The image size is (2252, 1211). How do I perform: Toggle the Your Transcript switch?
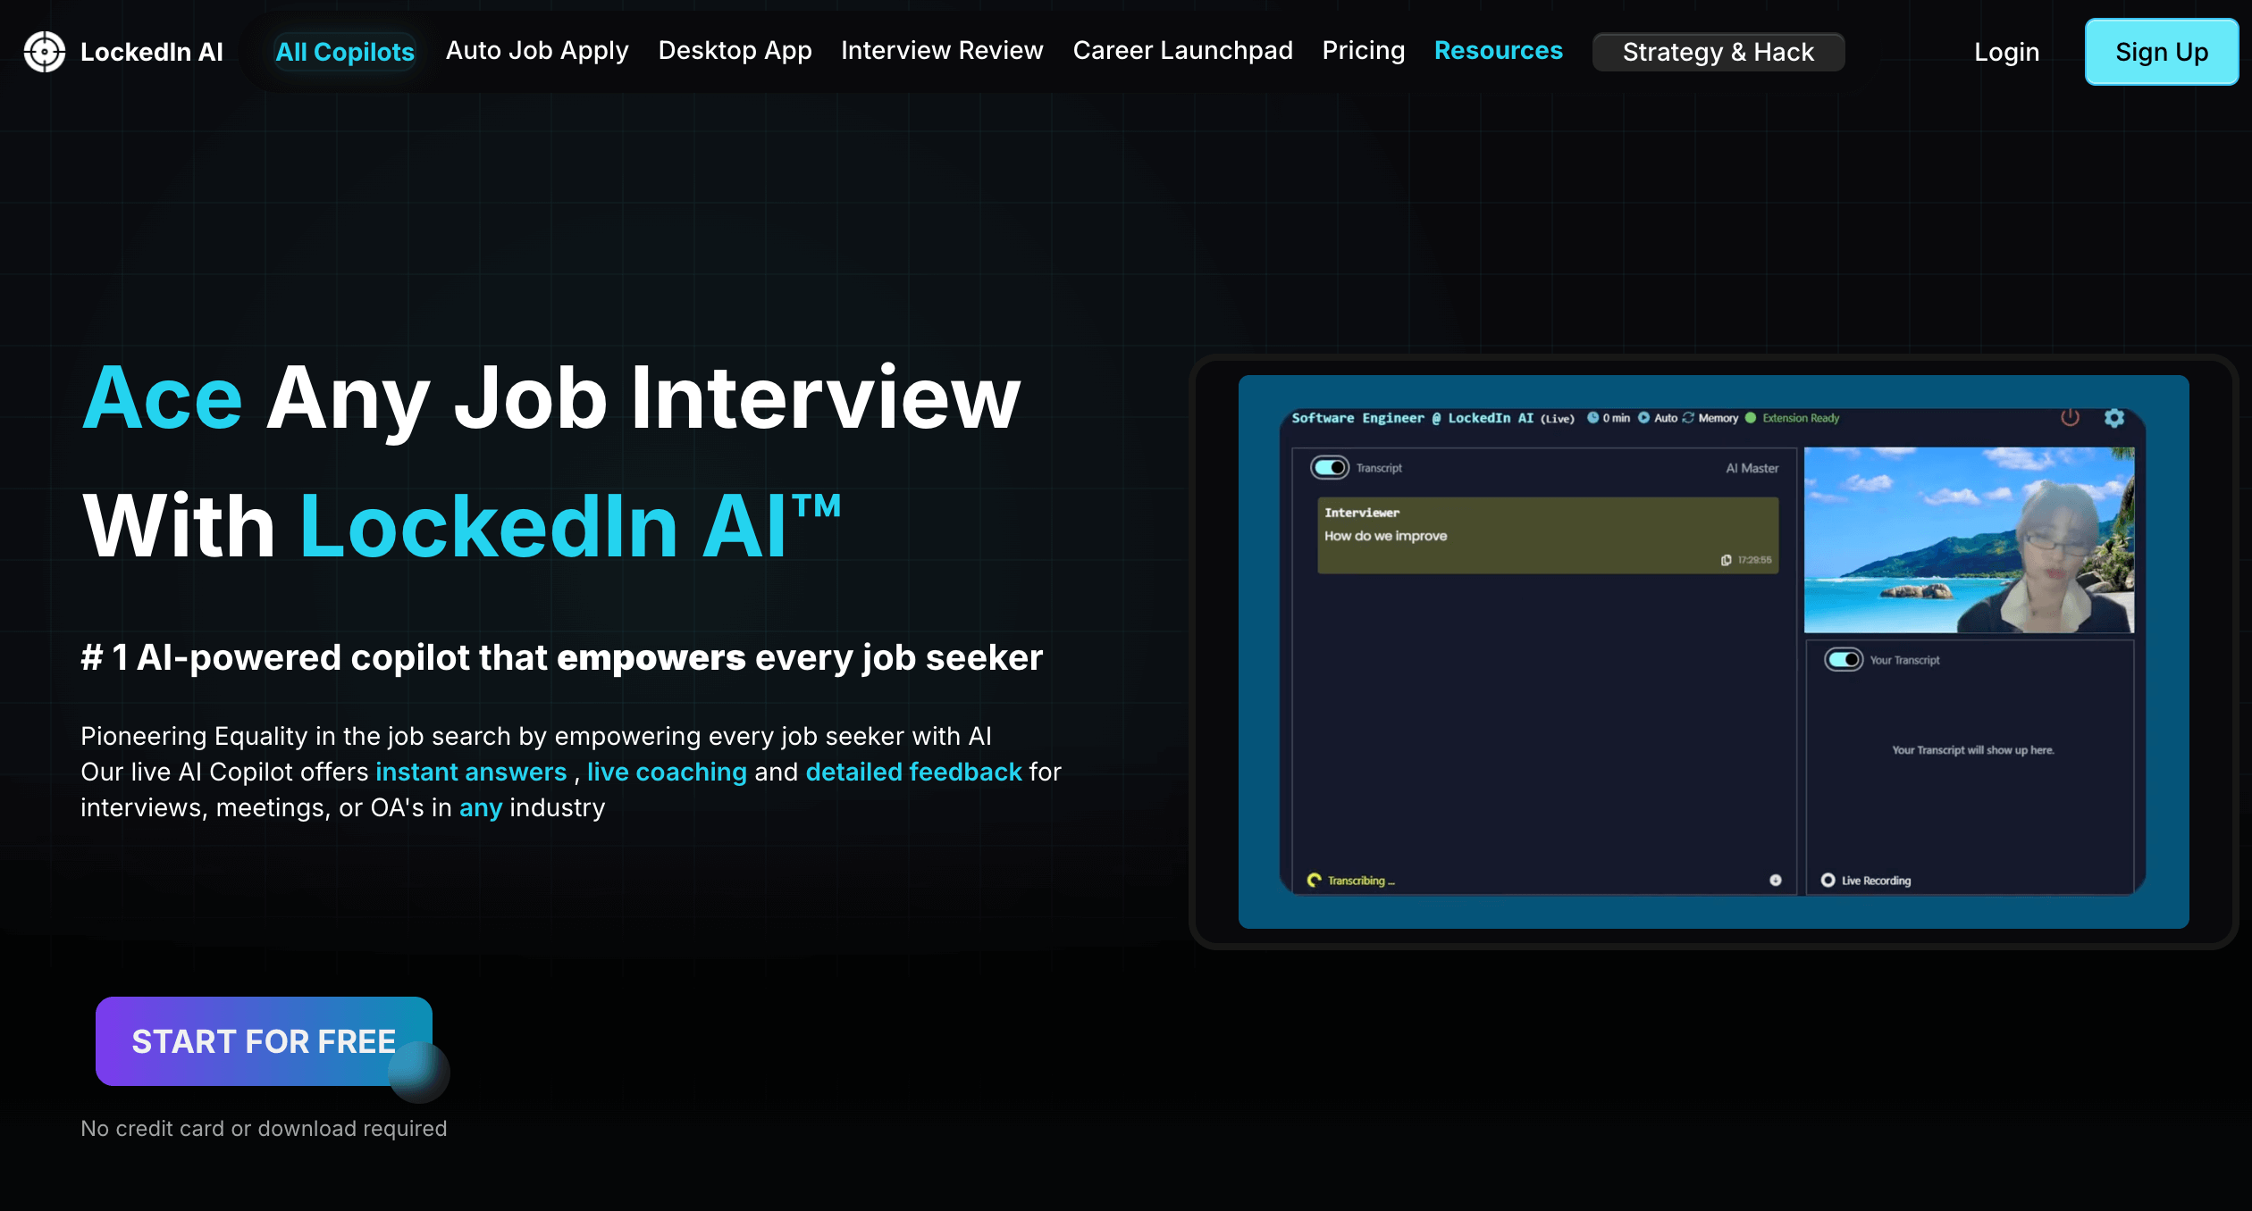coord(1843,660)
